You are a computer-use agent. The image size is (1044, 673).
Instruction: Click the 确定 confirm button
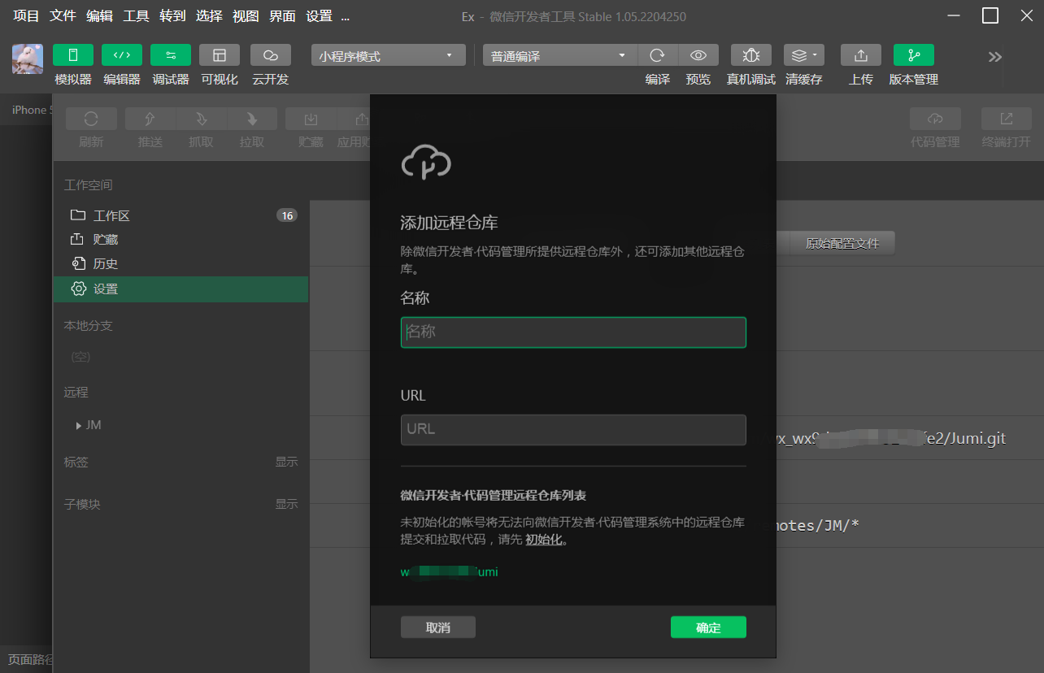(708, 627)
